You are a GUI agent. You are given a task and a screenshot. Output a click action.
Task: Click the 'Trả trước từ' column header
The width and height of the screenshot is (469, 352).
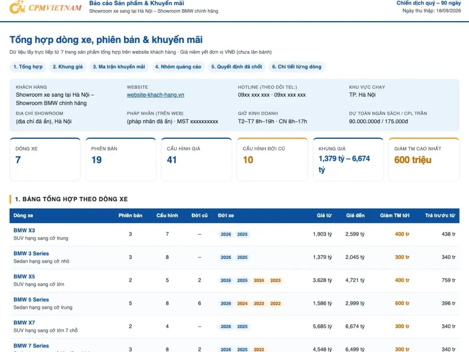coord(440,215)
